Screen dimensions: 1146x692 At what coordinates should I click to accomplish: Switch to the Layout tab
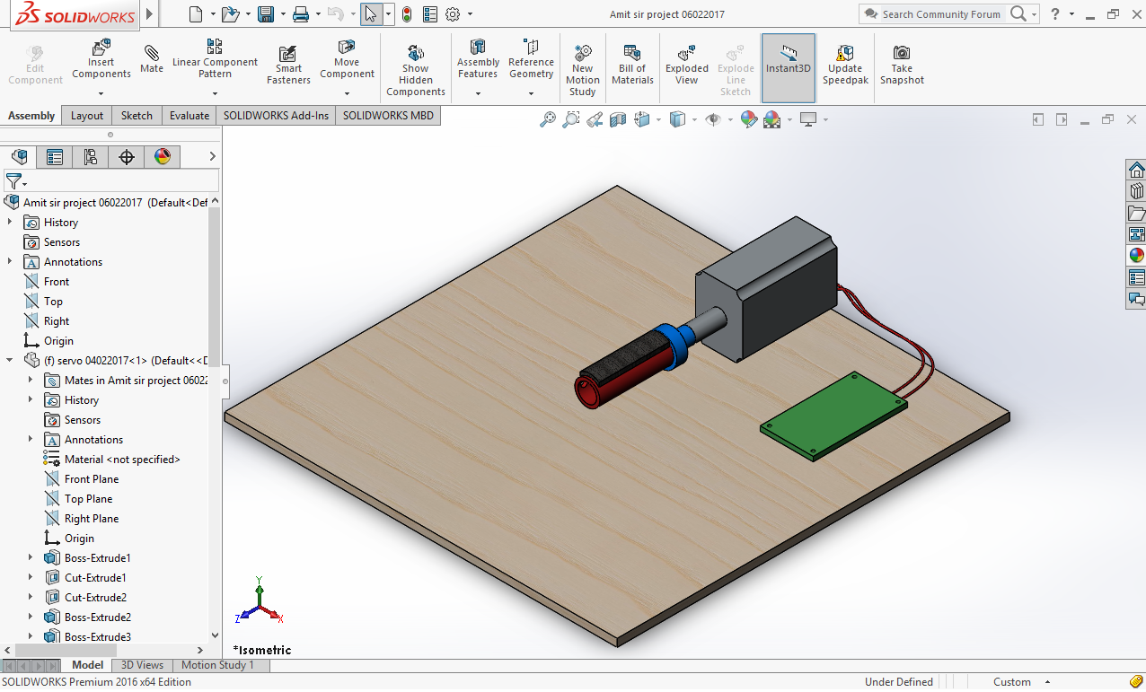coord(87,115)
